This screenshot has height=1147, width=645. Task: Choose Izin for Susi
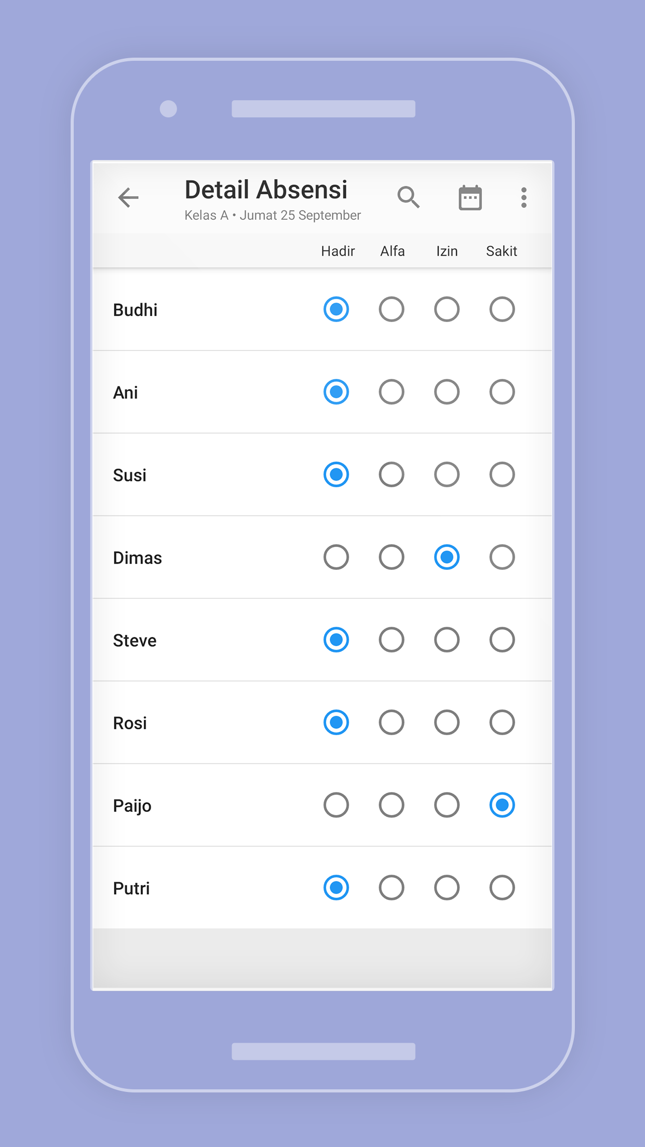tap(447, 475)
